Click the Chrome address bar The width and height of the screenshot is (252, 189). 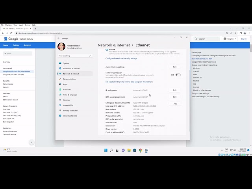point(120,33)
